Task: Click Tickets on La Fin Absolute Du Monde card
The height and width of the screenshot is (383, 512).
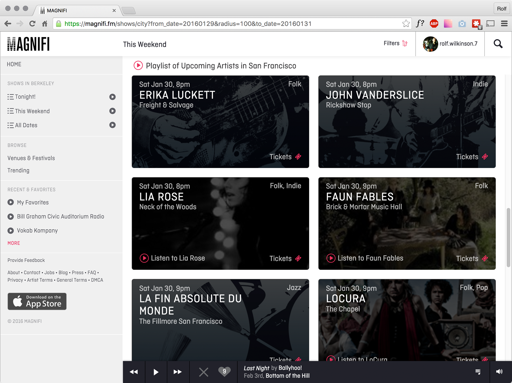Action: (x=285, y=359)
